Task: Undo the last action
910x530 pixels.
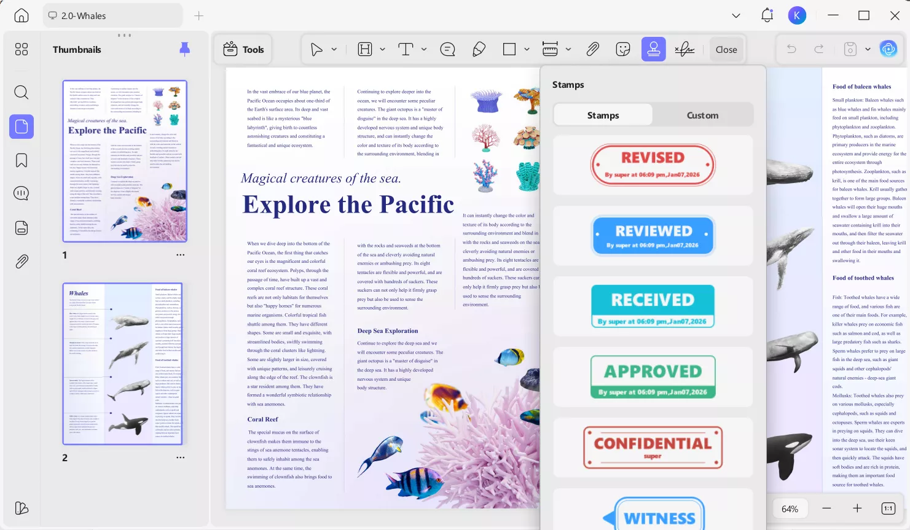Action: [791, 49]
